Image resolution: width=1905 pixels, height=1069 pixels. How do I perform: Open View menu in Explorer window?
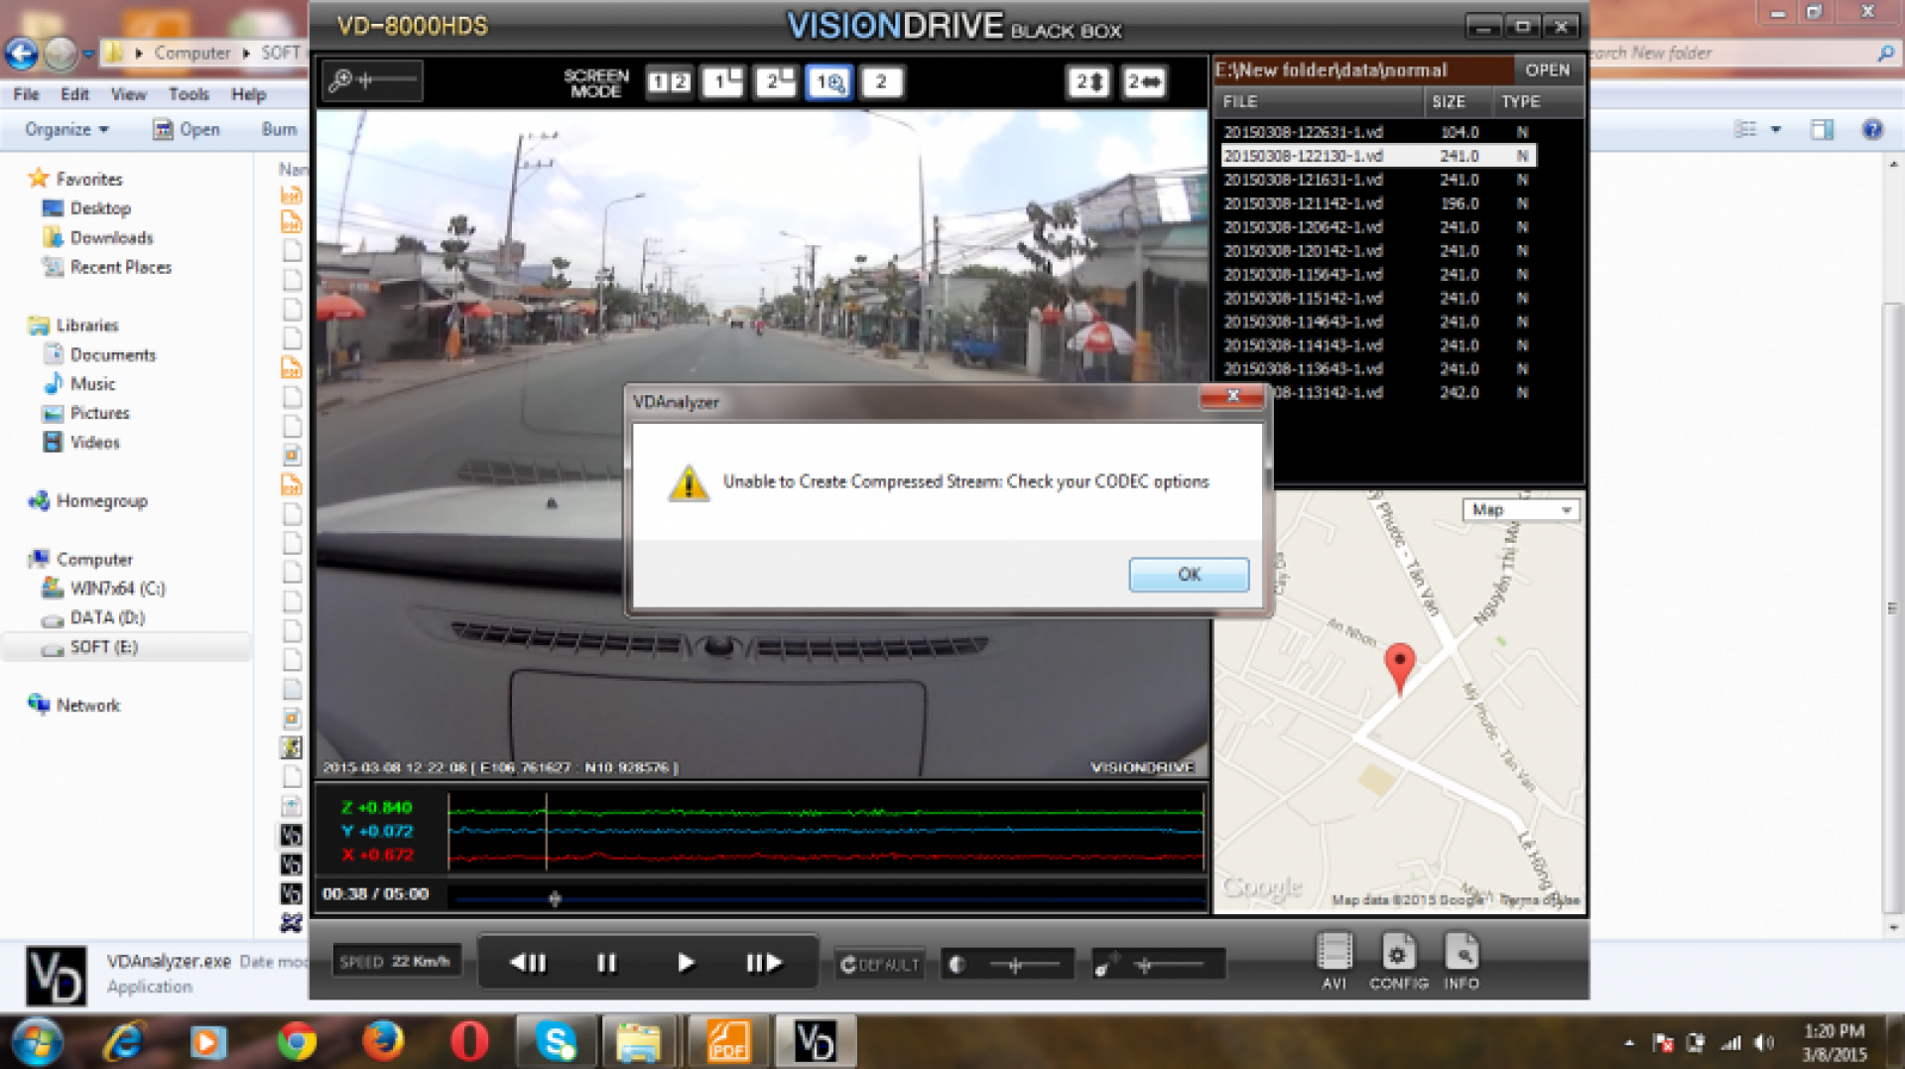[x=128, y=94]
